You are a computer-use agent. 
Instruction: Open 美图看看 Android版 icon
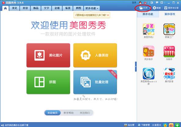[x=149, y=74]
